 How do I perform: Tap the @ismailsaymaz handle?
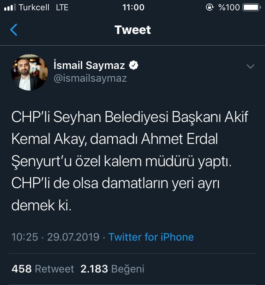(90, 78)
